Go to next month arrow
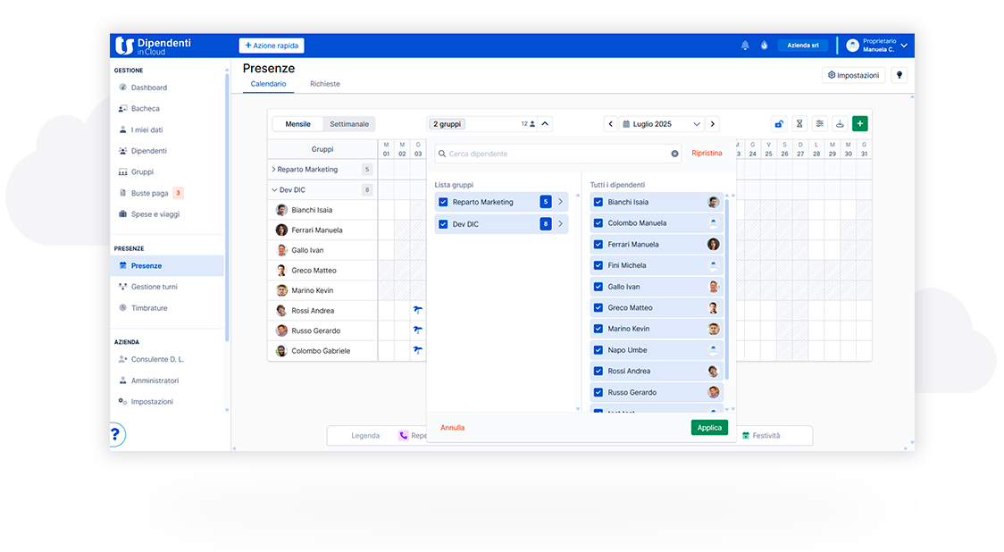Screen dimensions: 1004x552 [x=713, y=124]
